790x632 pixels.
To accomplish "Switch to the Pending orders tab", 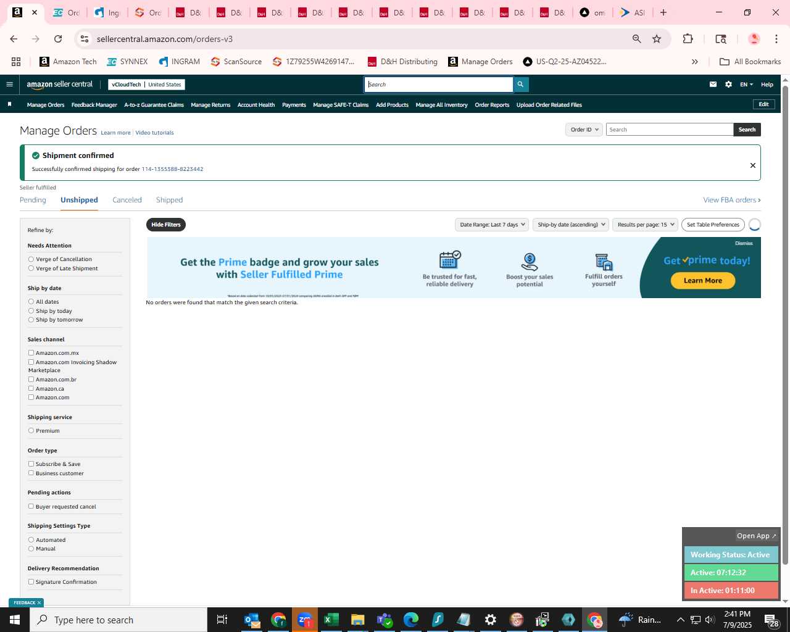I will pos(33,200).
